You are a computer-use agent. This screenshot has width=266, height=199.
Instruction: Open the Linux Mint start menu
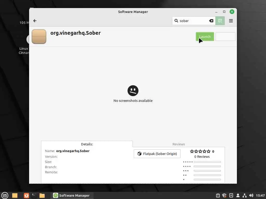tap(5, 195)
